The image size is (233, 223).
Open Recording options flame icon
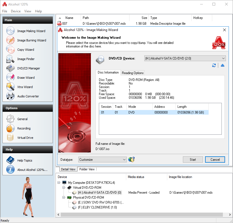10,128
